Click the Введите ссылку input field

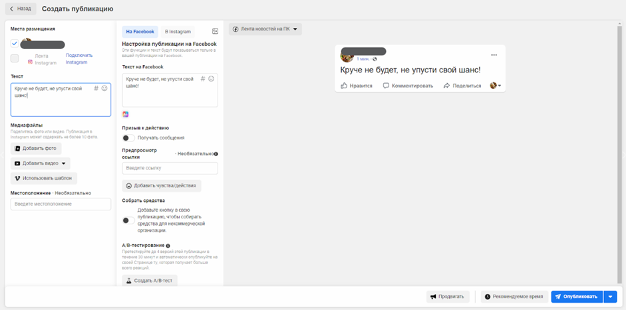click(x=170, y=168)
